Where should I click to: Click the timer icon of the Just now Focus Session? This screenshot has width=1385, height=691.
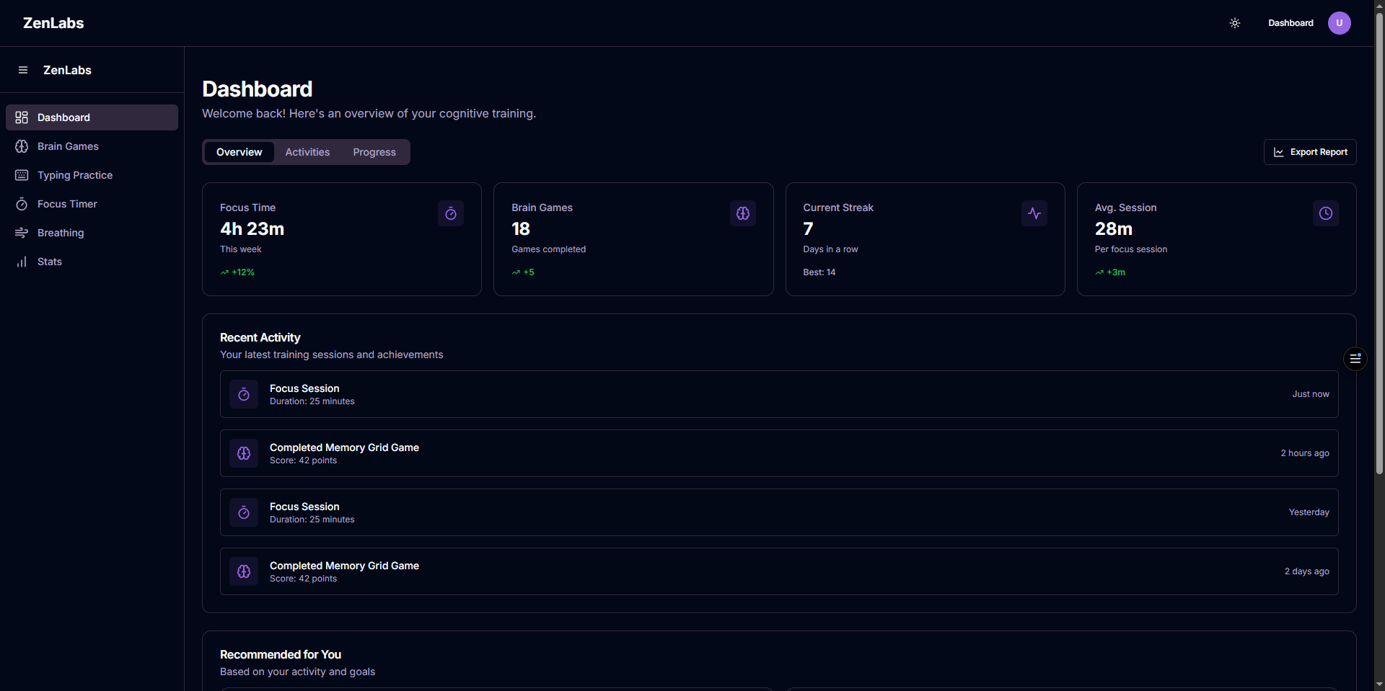point(244,394)
